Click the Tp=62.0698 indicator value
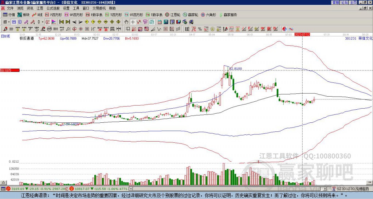Viewport: 373px width, 199px height. point(46,38)
